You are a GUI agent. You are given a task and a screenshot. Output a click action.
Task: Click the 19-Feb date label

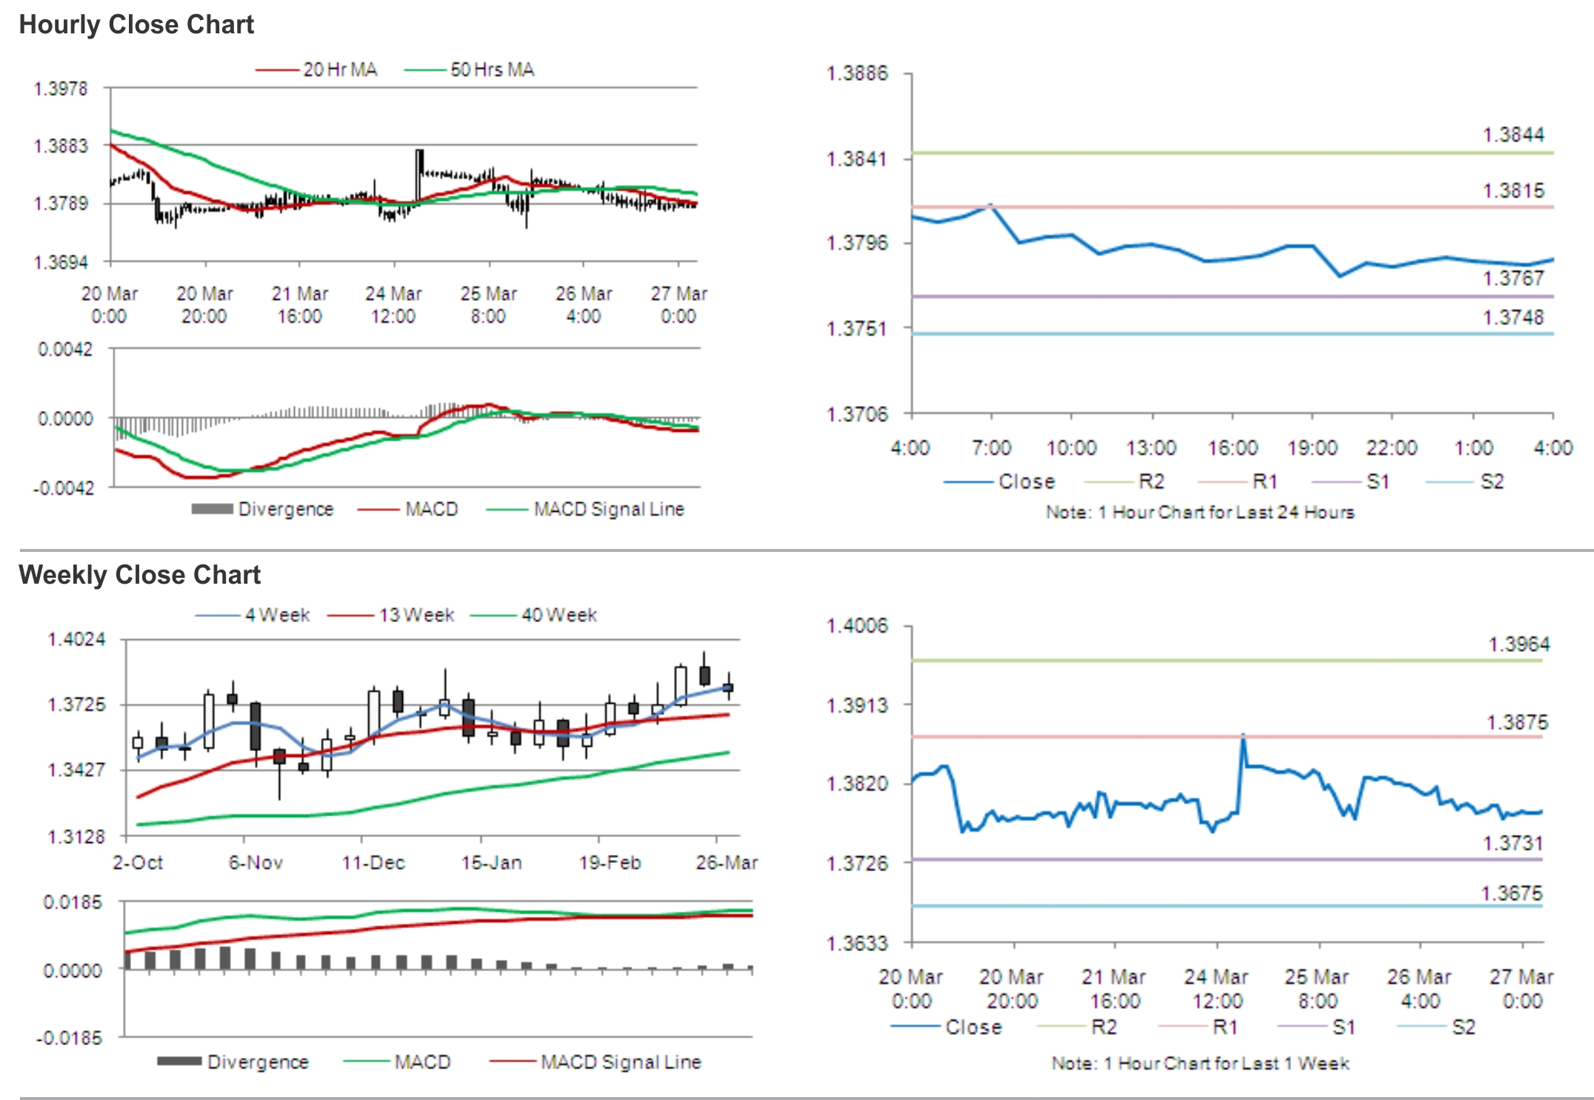click(610, 862)
